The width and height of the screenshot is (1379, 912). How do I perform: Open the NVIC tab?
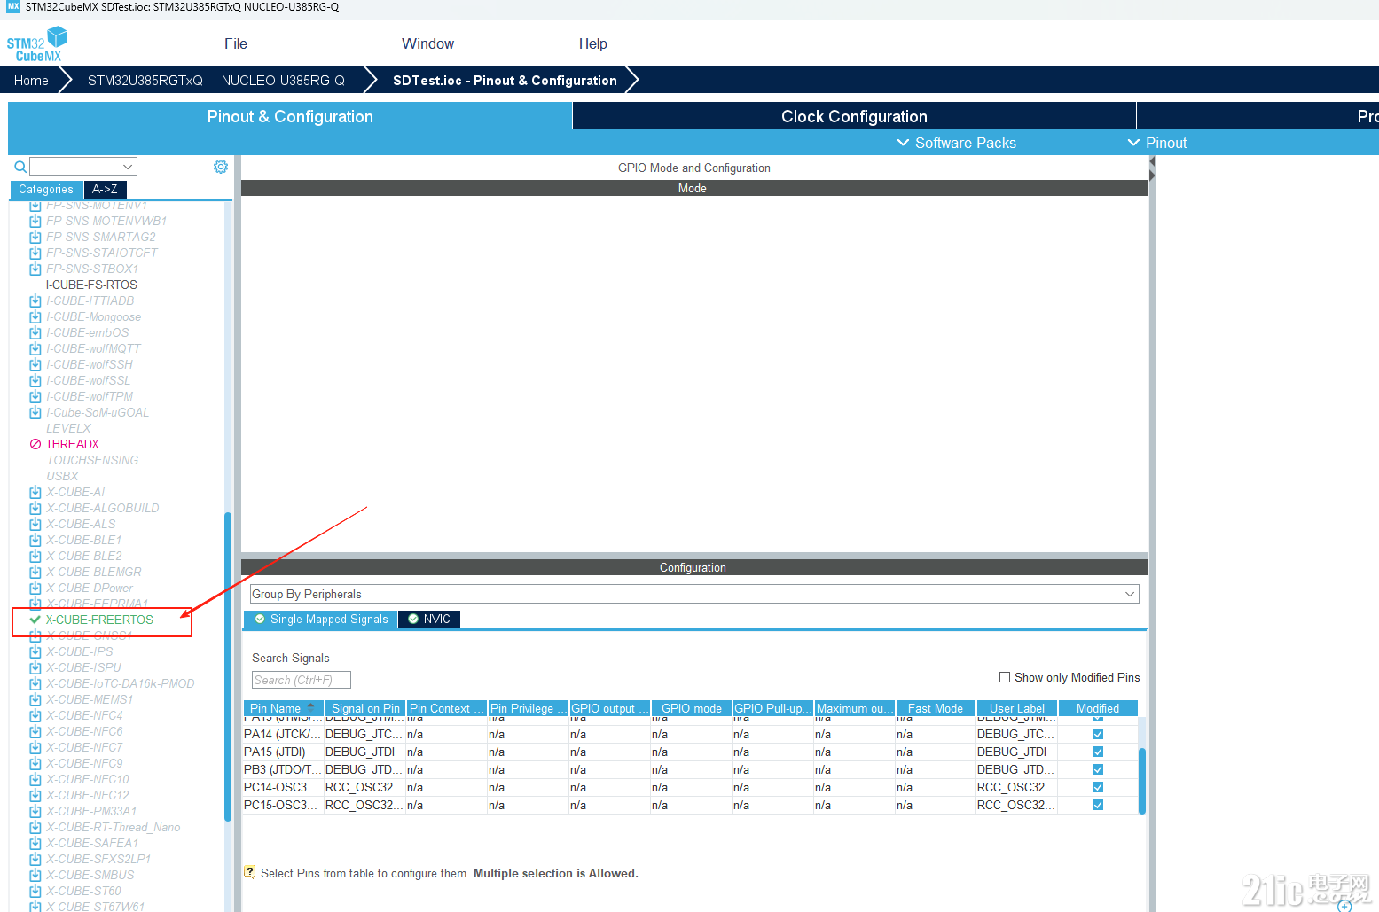point(429,619)
